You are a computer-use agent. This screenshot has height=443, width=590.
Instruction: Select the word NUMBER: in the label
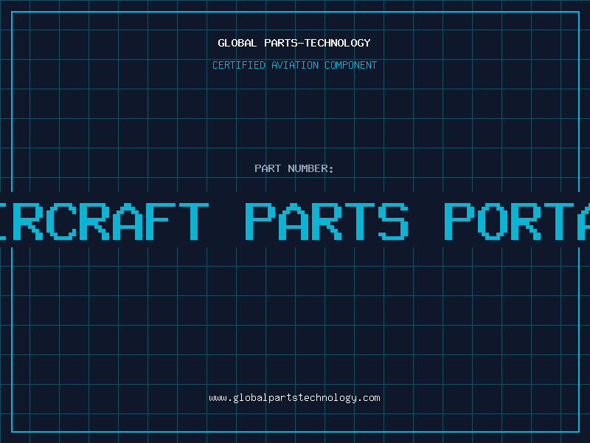[x=310, y=168]
